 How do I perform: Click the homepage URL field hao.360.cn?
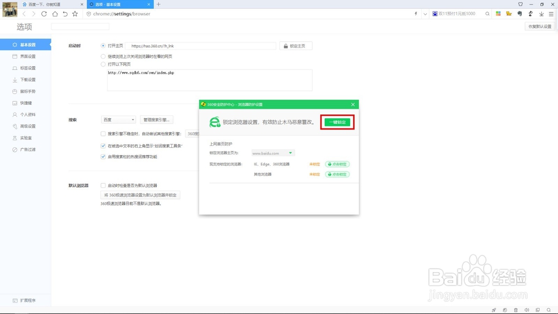(201, 46)
